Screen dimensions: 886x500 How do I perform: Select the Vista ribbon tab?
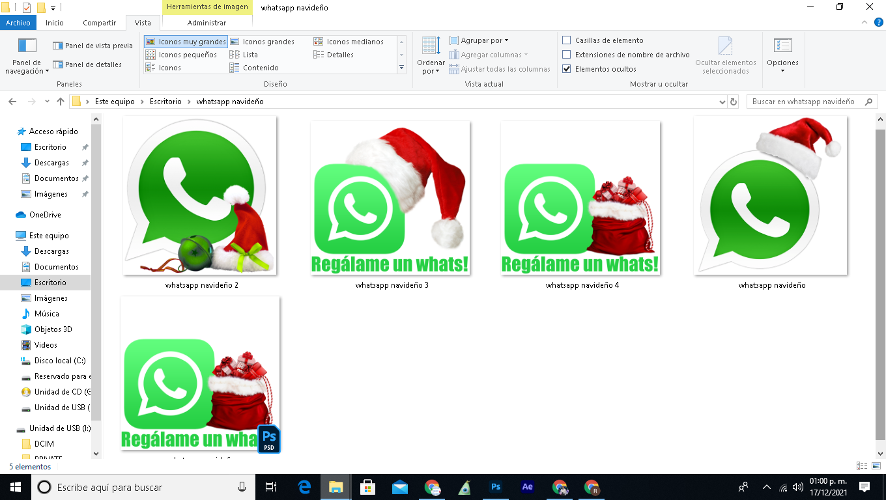tap(143, 23)
